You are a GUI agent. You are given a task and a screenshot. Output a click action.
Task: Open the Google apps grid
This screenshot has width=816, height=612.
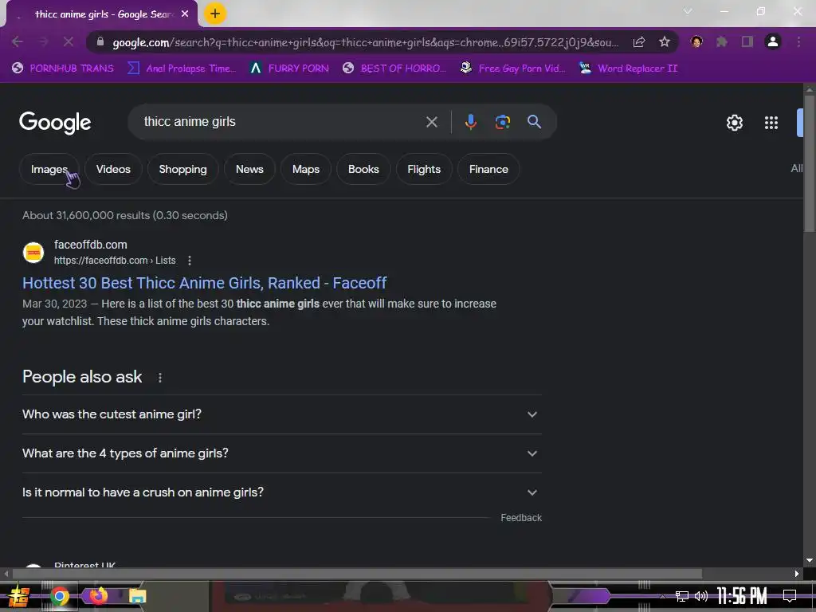[x=771, y=122]
